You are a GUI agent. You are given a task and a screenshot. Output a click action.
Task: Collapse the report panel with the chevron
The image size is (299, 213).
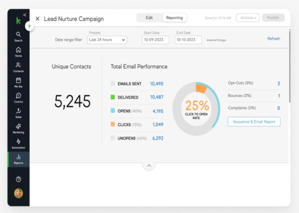click(149, 165)
